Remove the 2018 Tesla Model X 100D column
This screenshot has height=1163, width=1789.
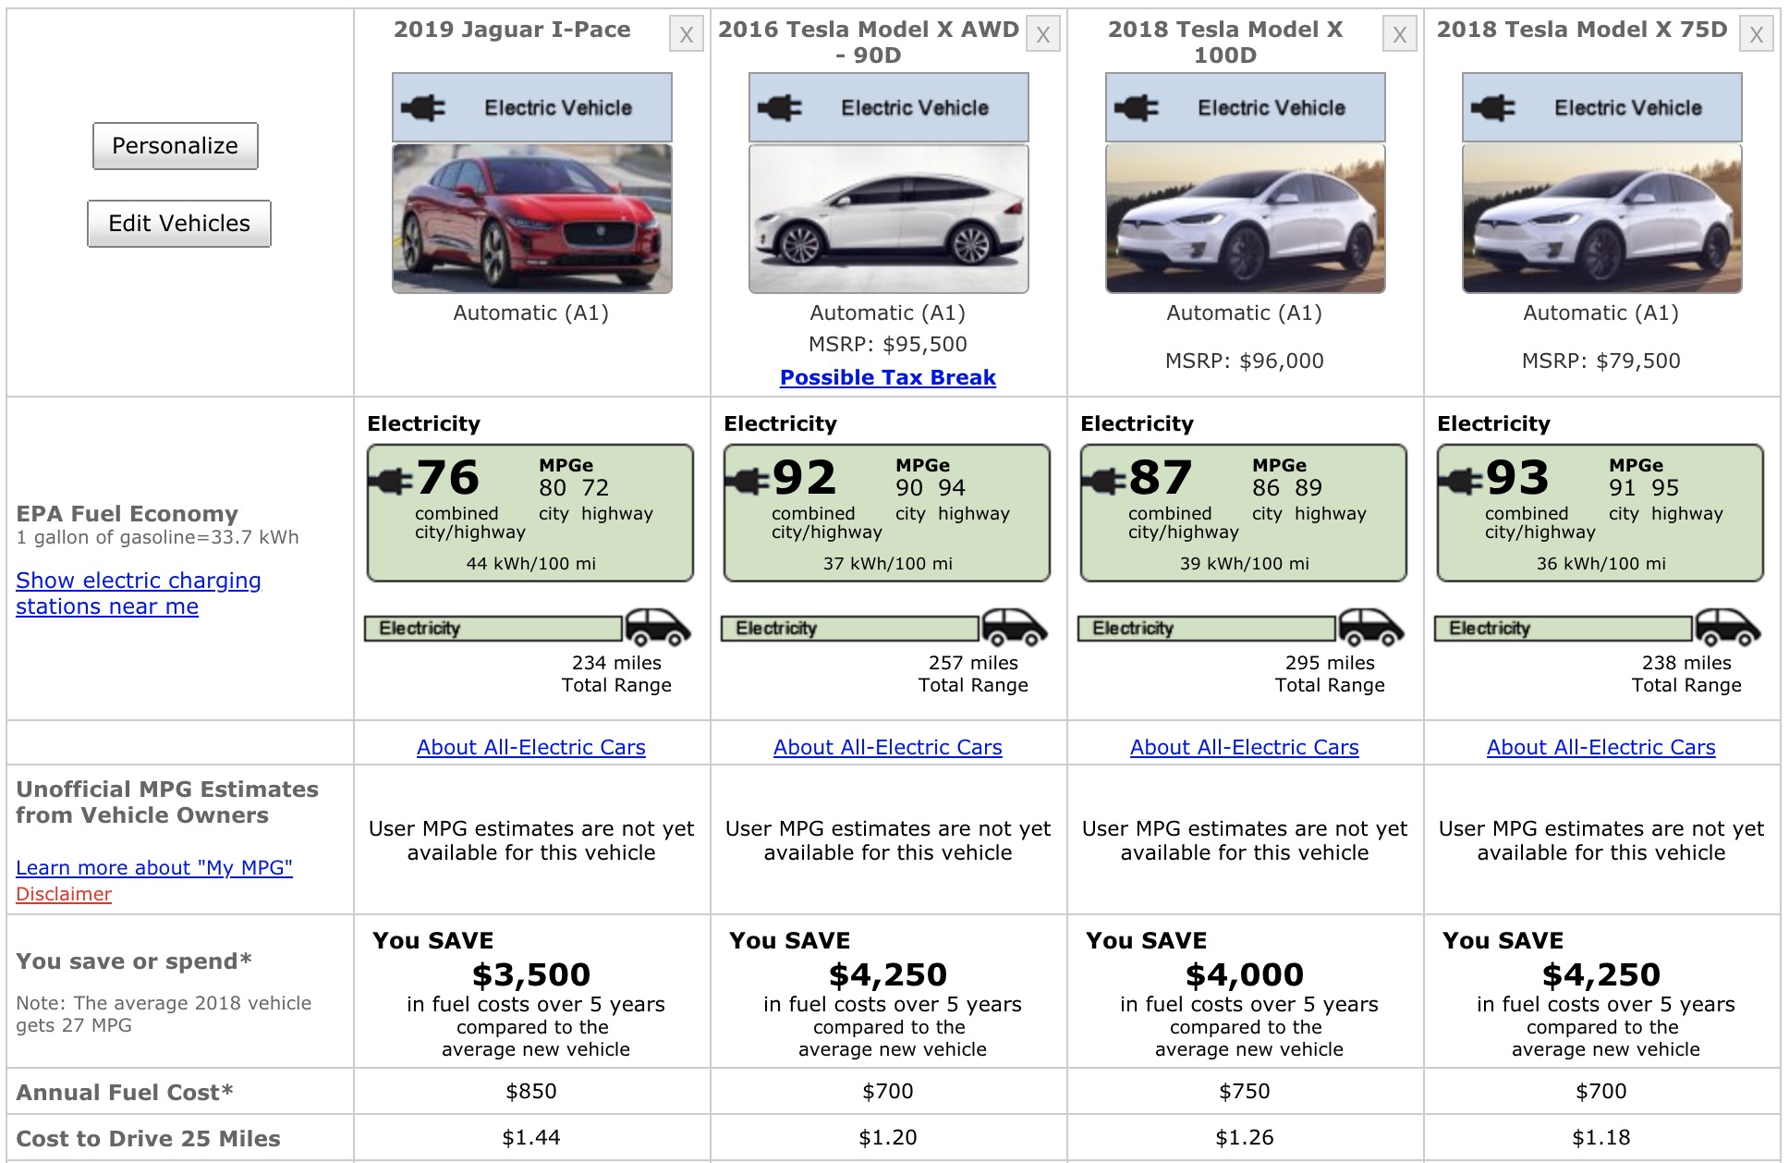point(1400,35)
